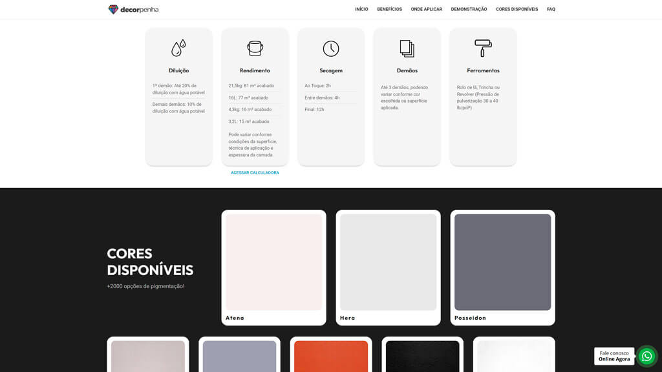The image size is (662, 372).
Task: Open the ONDE APLICAR menu item
Action: click(427, 9)
